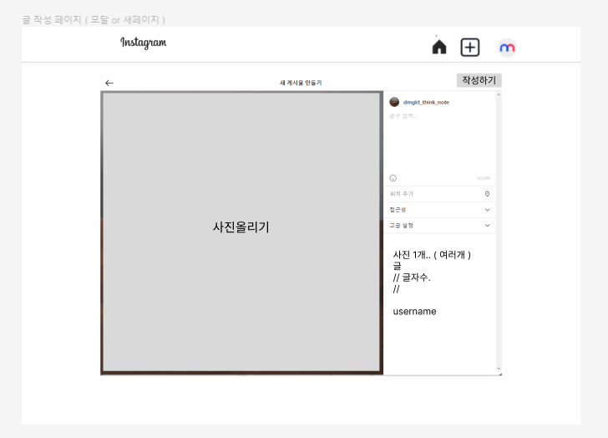
Task: Open the emoji picker smiley icon
Action: (393, 178)
